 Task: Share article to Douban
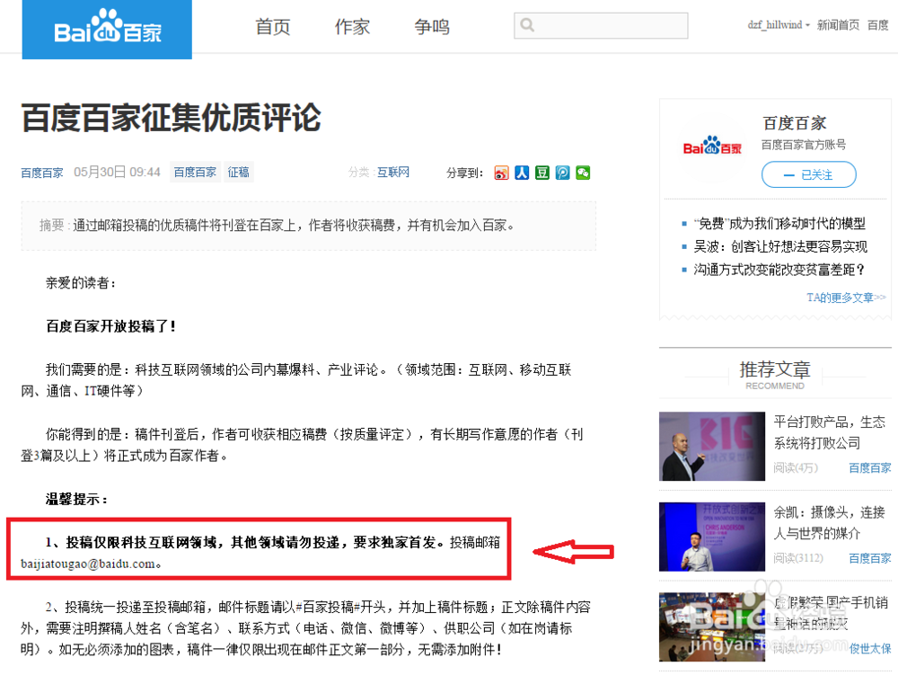coord(541,173)
